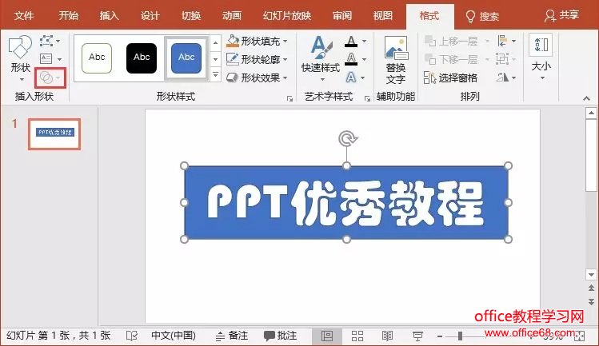Select the 格式 tab

(429, 16)
